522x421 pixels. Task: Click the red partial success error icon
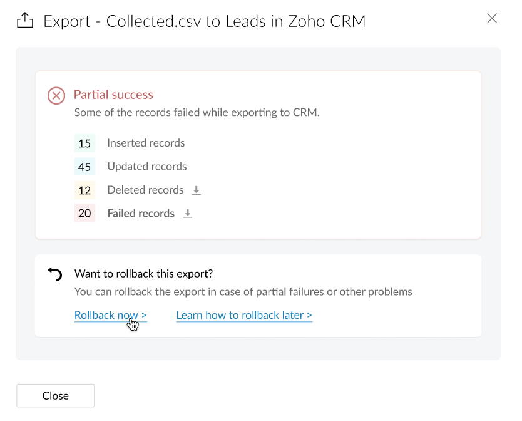(x=56, y=96)
